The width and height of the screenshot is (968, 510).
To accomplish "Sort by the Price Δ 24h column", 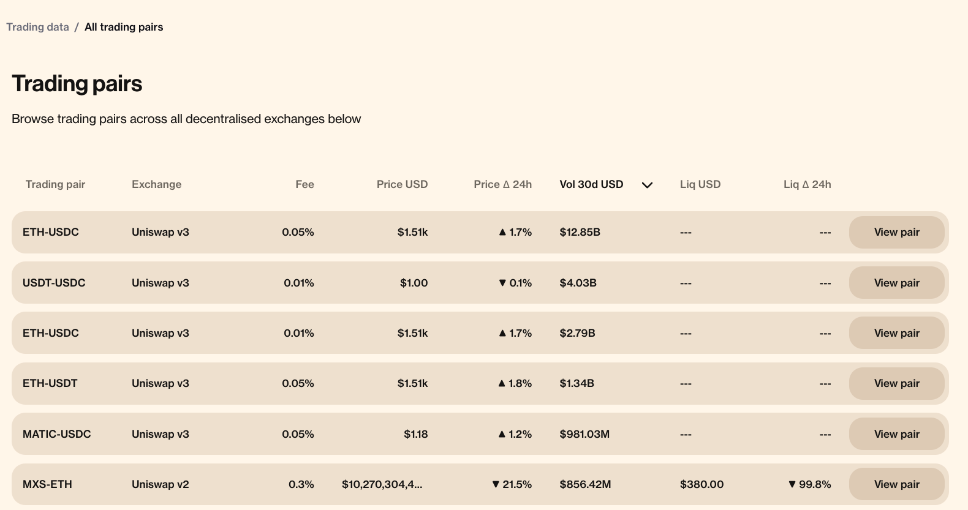I will click(x=502, y=184).
